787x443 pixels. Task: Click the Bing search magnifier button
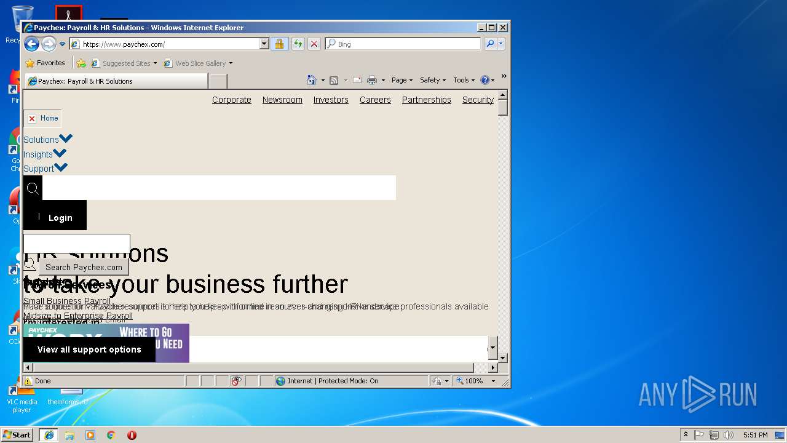[x=489, y=44]
